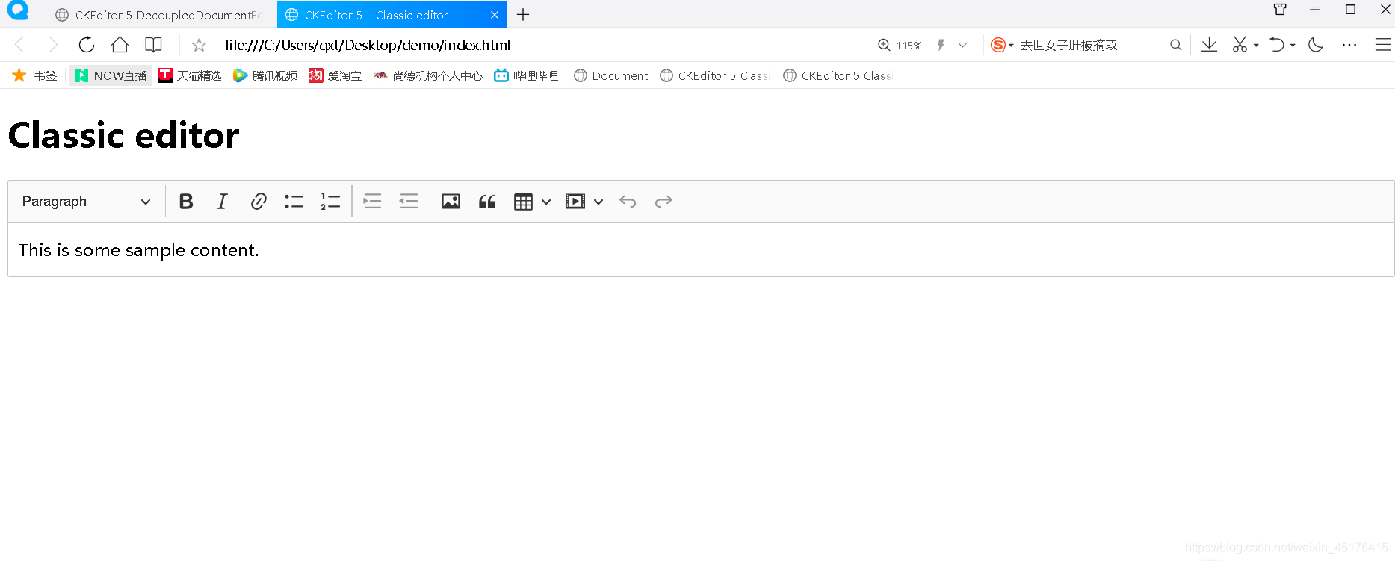This screenshot has width=1395, height=561.
Task: Create a bulleted list
Action: point(294,202)
